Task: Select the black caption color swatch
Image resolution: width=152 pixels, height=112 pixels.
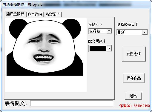Action: (x=98, y=48)
